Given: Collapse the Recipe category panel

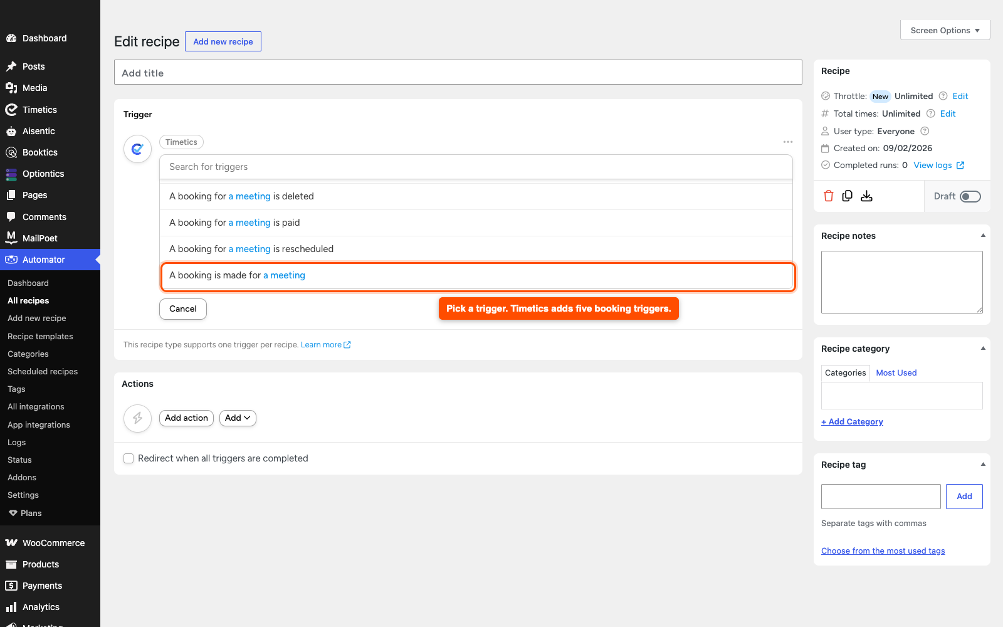Looking at the screenshot, I should [x=983, y=349].
